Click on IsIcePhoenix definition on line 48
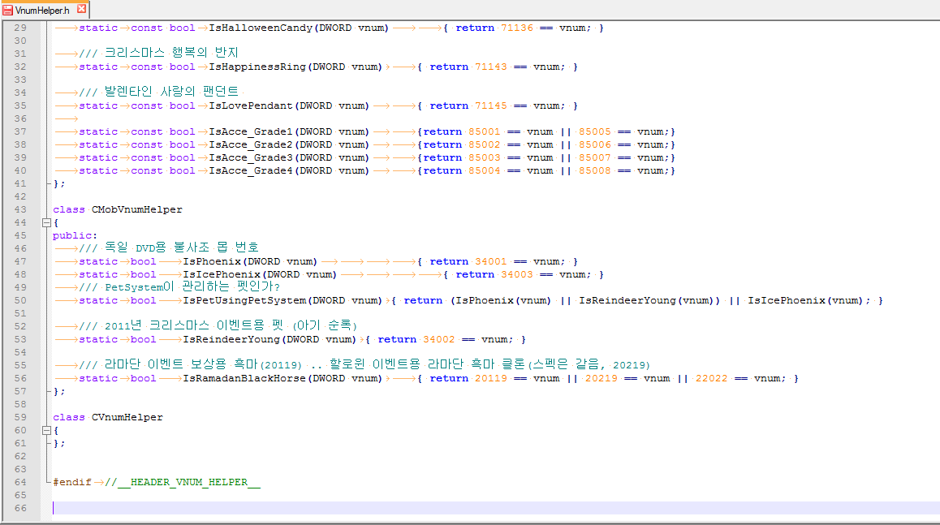 222,274
